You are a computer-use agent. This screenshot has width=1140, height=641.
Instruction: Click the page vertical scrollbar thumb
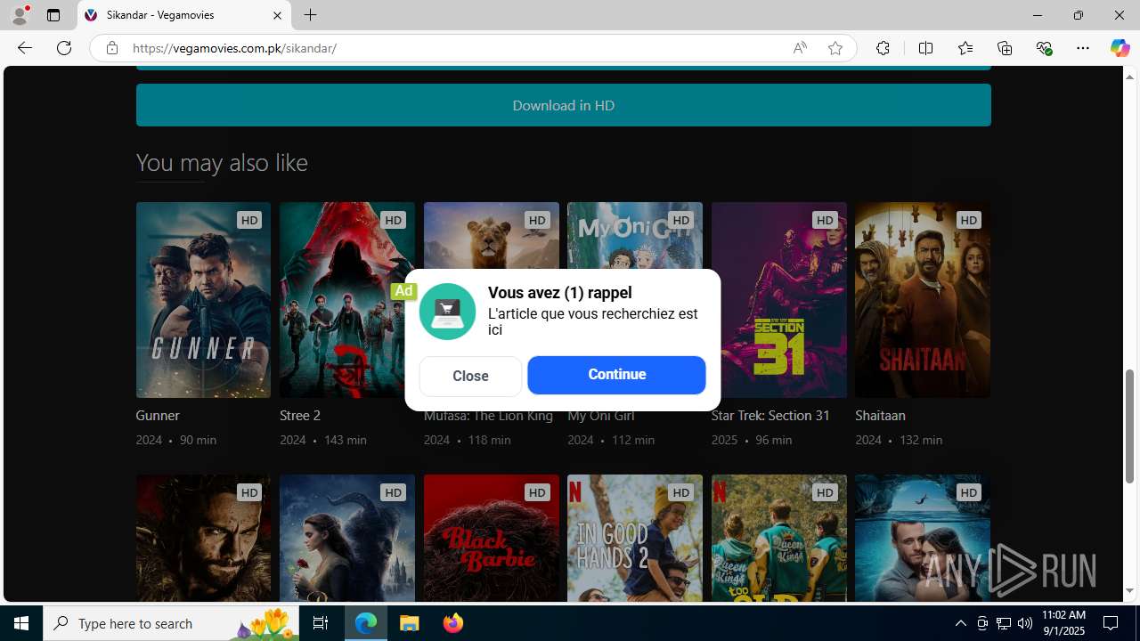[x=1130, y=426]
